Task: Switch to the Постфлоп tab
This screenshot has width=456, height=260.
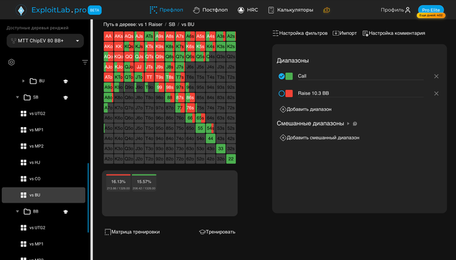Action: pyautogui.click(x=210, y=10)
